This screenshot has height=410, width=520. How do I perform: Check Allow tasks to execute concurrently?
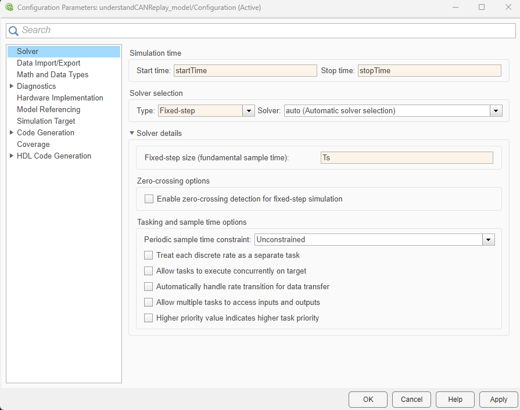click(x=149, y=271)
